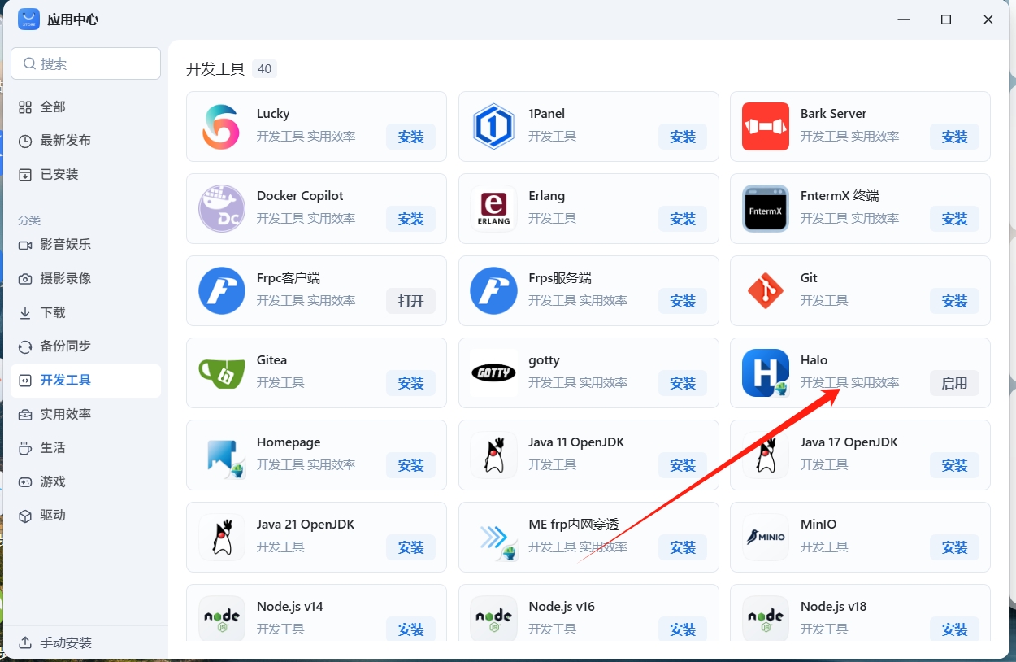Open 手动安装 at sidebar bottom
1016x662 pixels.
point(65,642)
